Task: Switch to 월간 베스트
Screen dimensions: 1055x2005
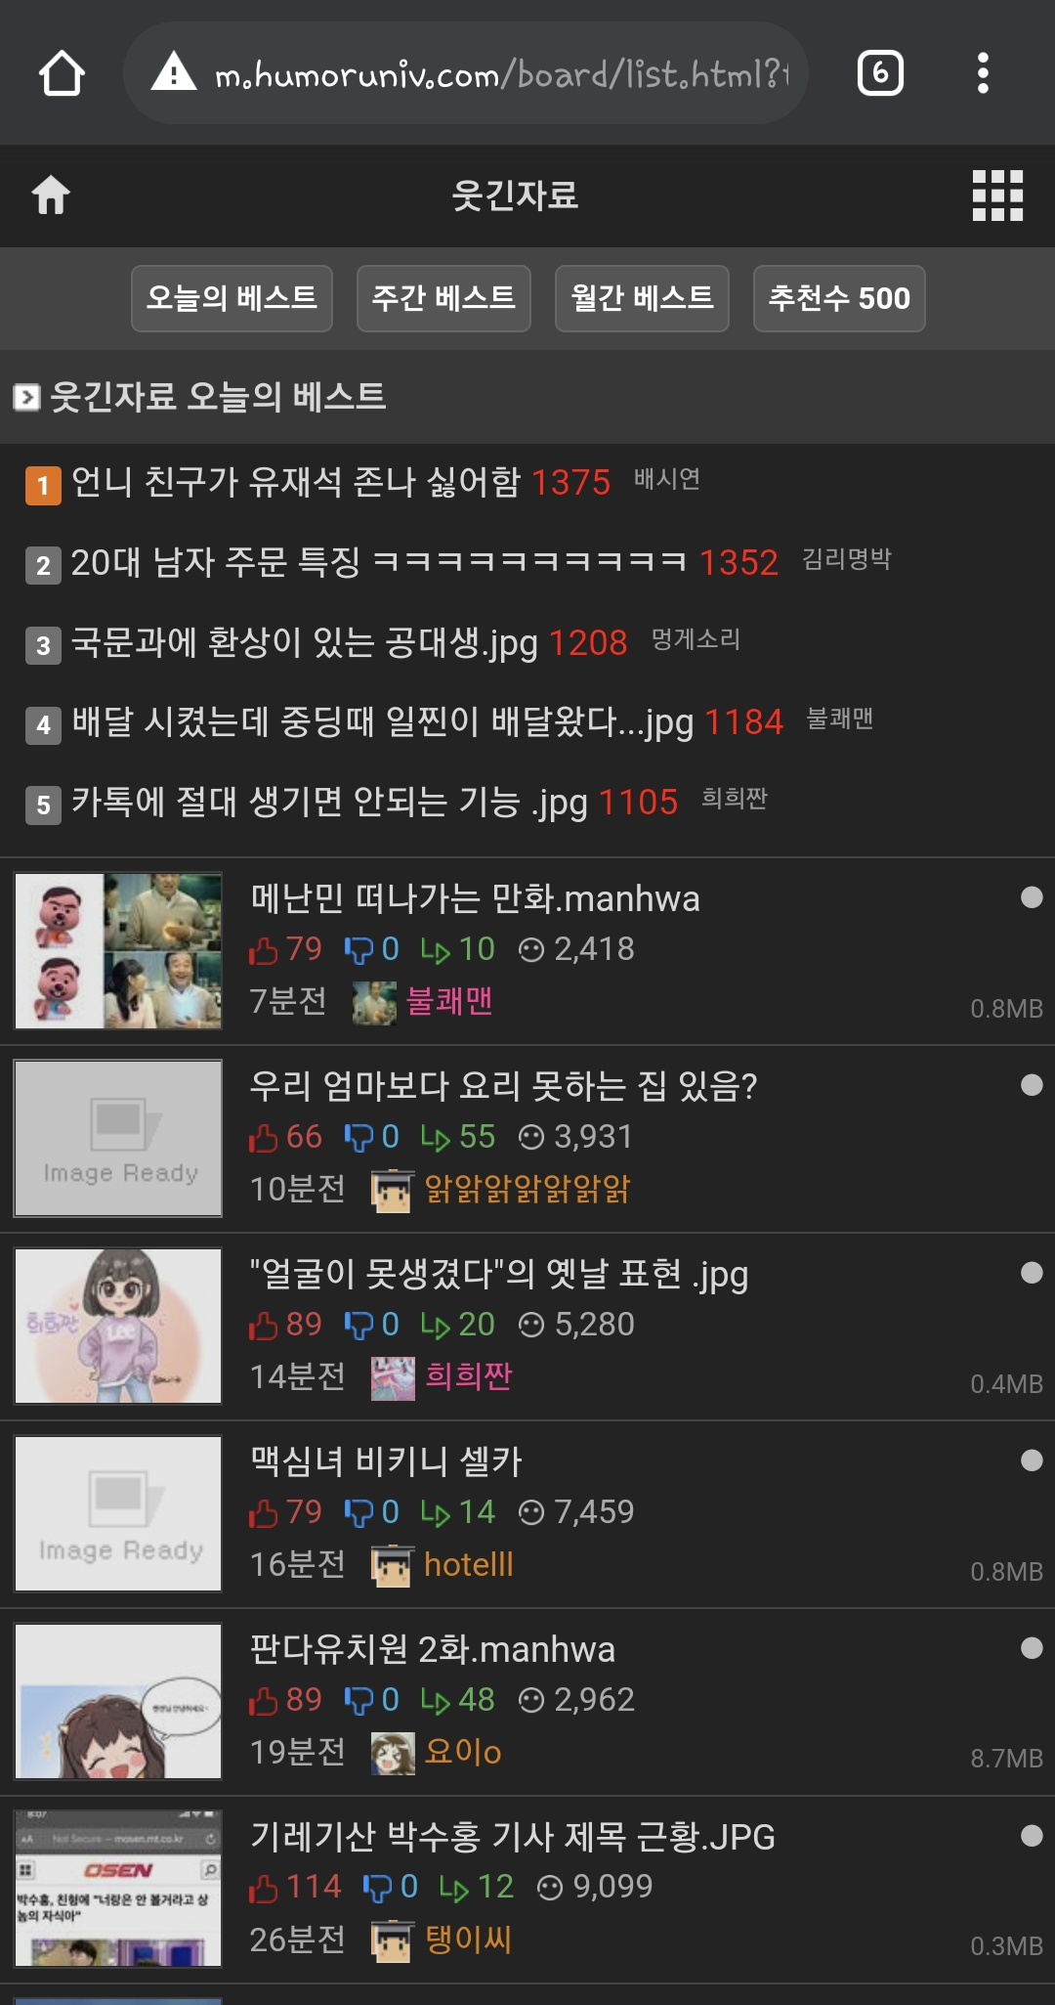Action: (x=642, y=298)
